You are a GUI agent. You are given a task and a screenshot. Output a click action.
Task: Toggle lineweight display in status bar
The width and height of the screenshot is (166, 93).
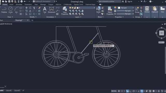point(147,91)
